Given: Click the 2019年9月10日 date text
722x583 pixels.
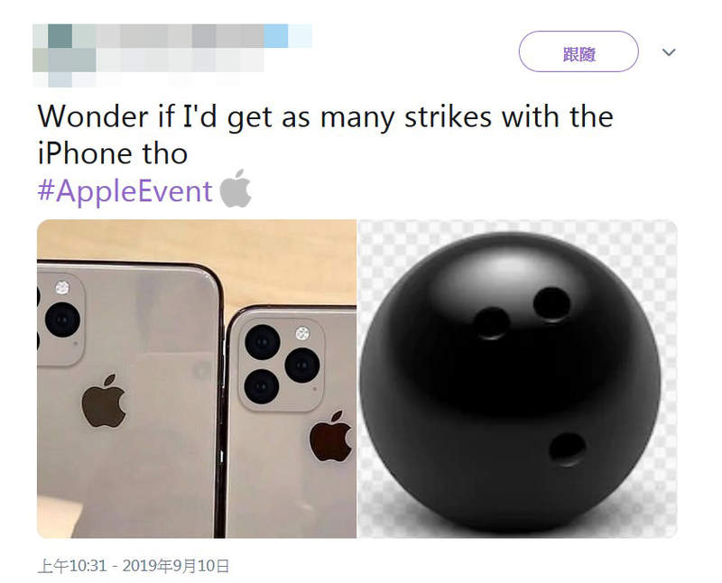Looking at the screenshot, I should pyautogui.click(x=176, y=566).
